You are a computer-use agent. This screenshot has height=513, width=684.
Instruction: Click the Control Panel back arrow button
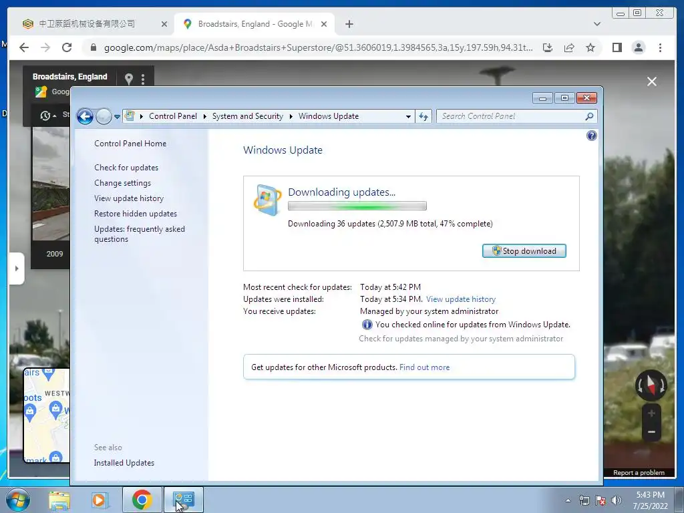coord(85,116)
